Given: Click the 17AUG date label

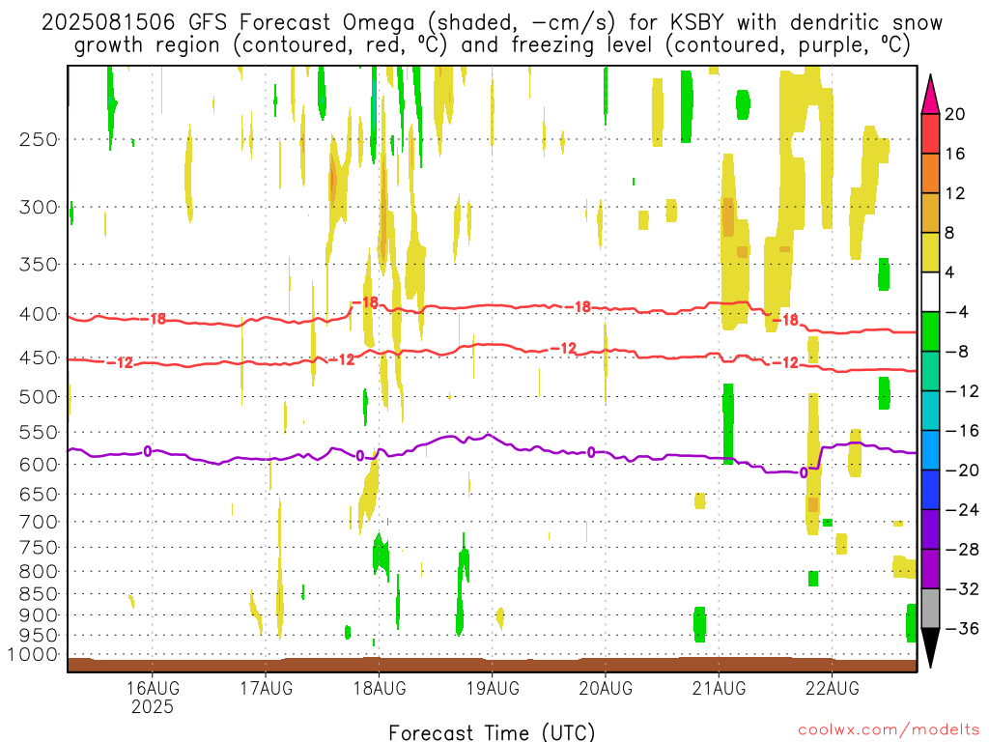Looking at the screenshot, I should pyautogui.click(x=266, y=688).
